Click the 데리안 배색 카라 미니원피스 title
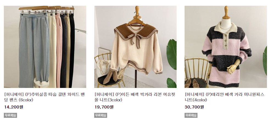 [224, 97]
